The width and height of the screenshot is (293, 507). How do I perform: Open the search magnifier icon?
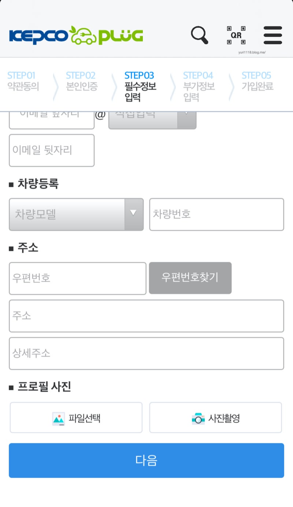pos(200,35)
